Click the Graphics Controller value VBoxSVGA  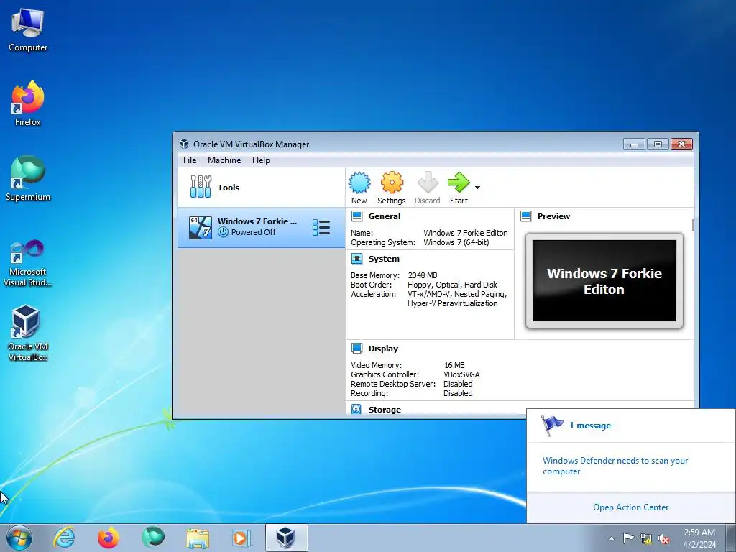coord(461,374)
